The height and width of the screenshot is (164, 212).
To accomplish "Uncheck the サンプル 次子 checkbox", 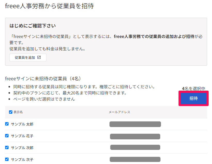I will 7,159.
